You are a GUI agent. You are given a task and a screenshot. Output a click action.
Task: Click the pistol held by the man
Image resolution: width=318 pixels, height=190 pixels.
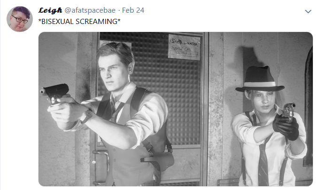coord(55,93)
